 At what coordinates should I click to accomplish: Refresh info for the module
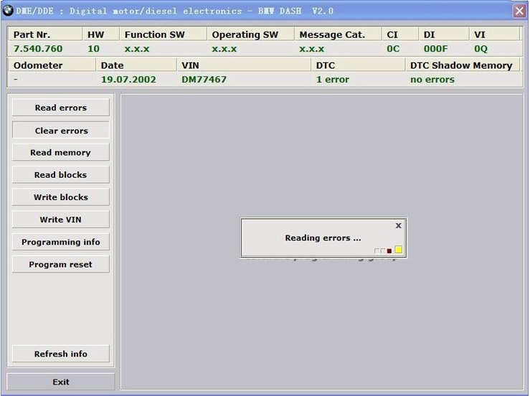click(61, 354)
